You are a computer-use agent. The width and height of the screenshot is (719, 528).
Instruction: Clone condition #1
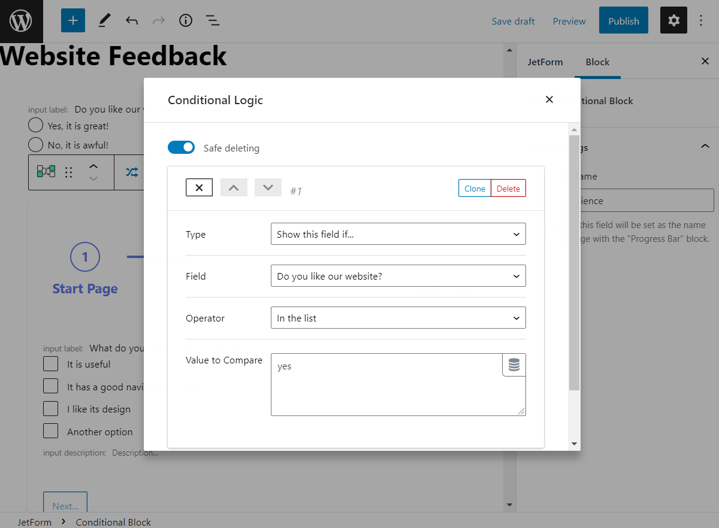tap(475, 188)
